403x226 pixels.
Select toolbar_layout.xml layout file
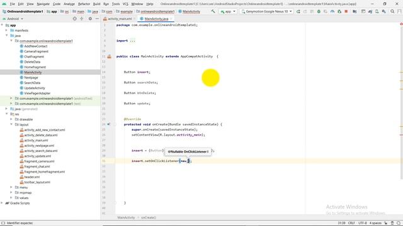[x=37, y=182]
